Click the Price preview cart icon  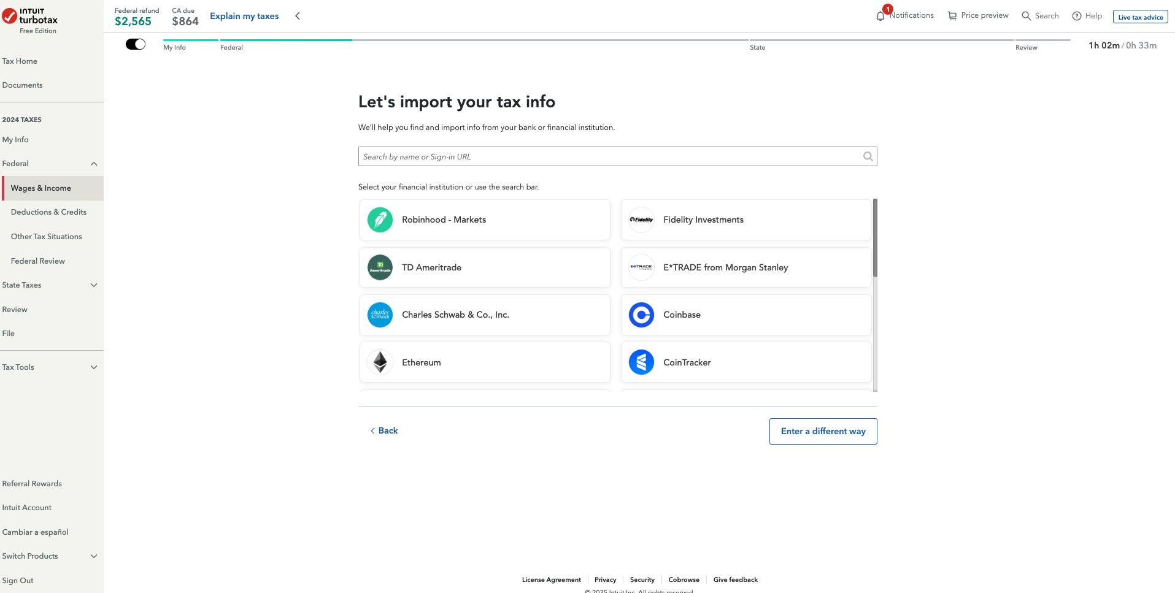pyautogui.click(x=952, y=16)
